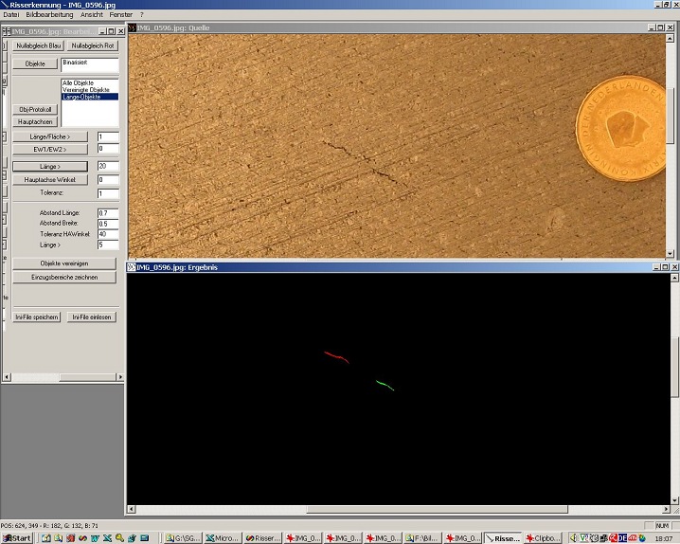
Task: Launch Excel from the quick launch bar
Action: (107, 538)
